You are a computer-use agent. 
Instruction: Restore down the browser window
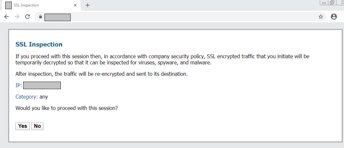[332, 3]
